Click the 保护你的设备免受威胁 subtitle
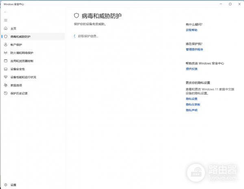This screenshot has height=189, width=244. click(90, 24)
